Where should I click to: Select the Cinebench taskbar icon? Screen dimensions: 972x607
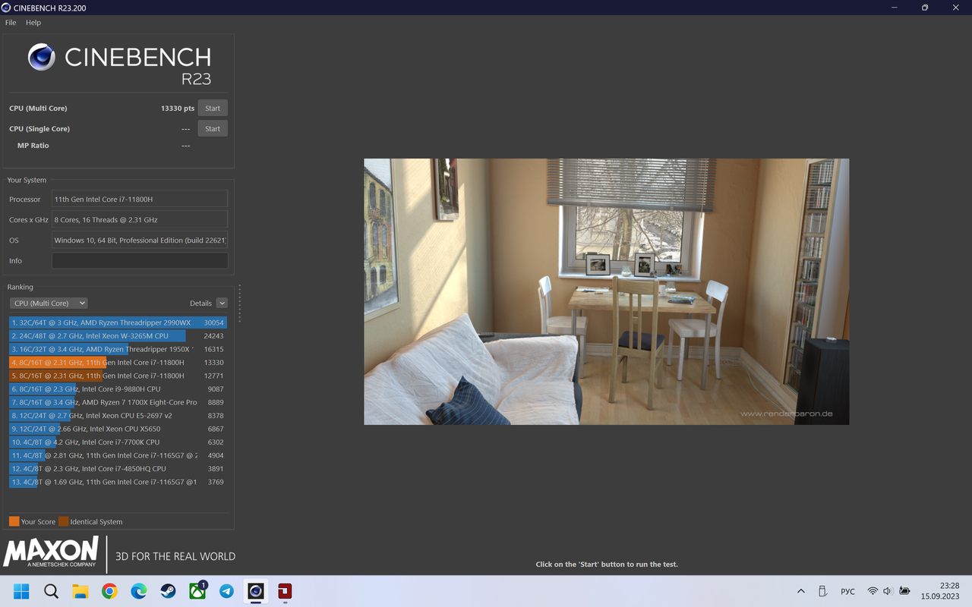click(x=256, y=591)
